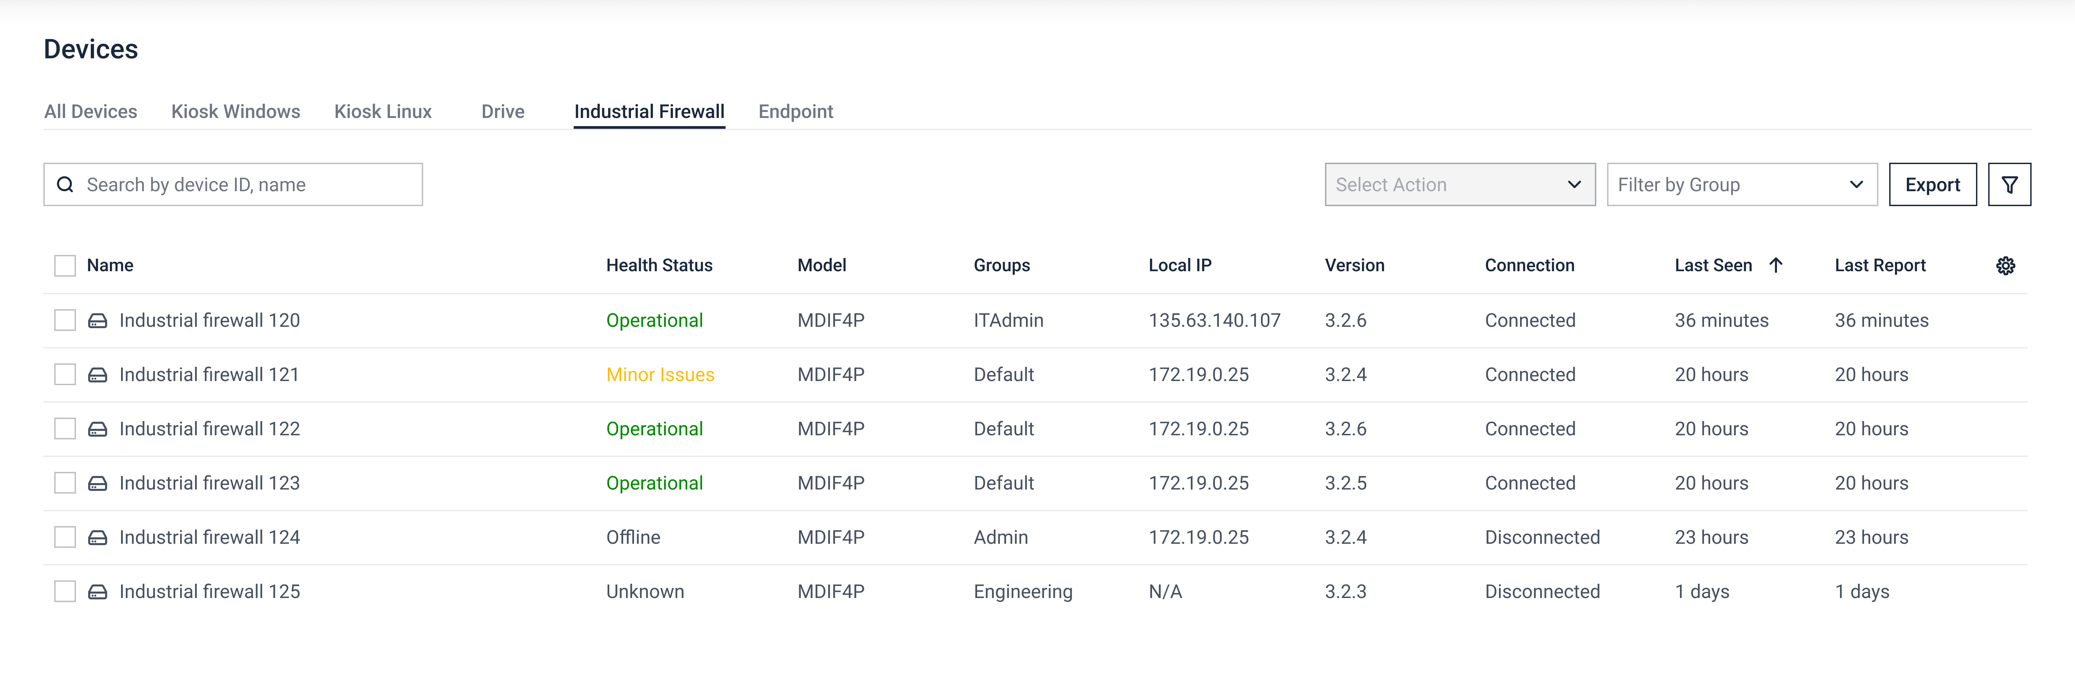Open Industrial firewall 124 device name
Image resolution: width=2075 pixels, height=697 pixels.
210,537
